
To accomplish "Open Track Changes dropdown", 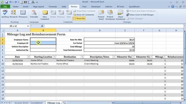I will click(x=135, y=18).
